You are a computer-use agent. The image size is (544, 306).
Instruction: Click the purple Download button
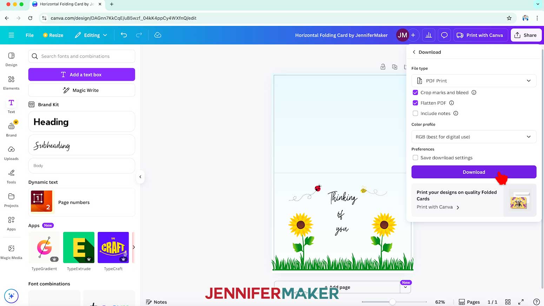pos(474,172)
